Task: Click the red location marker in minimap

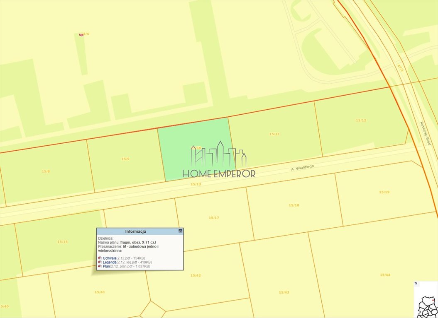Action: tap(433, 301)
